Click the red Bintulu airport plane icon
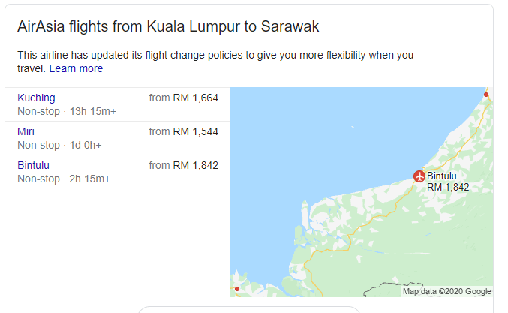The image size is (508, 313). 419,176
